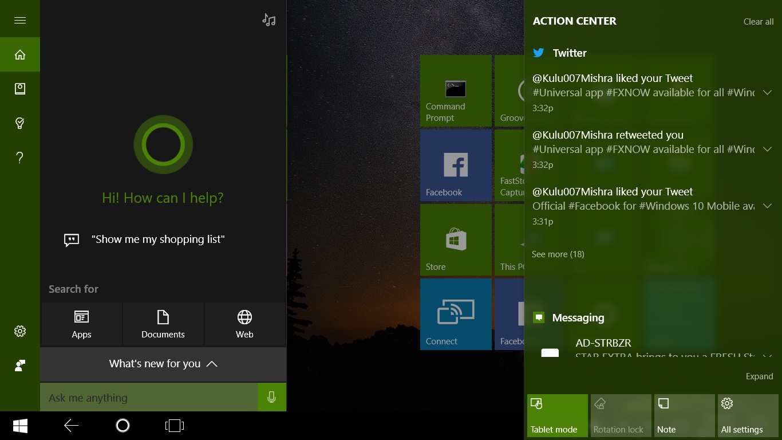The height and width of the screenshot is (440, 782).
Task: Expand What's new for you
Action: (163, 364)
